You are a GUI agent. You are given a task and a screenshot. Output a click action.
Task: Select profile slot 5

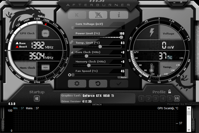170,99
